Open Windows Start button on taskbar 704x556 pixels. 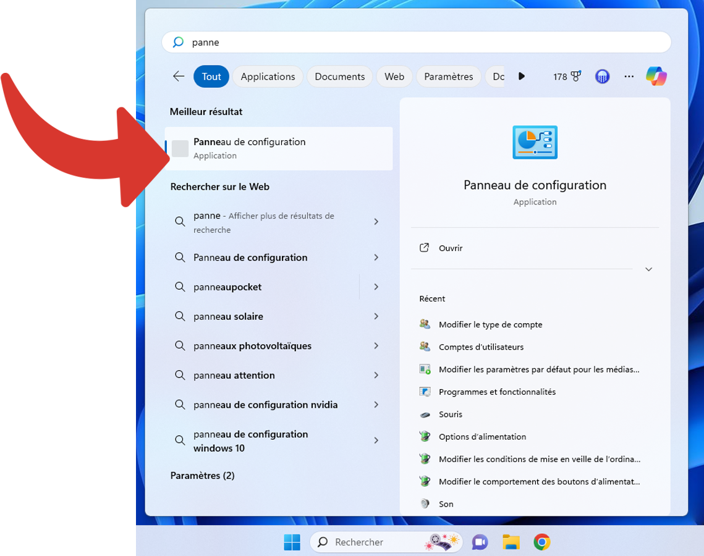click(292, 542)
